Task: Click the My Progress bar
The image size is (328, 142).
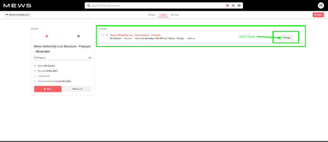Action: tap(62, 60)
